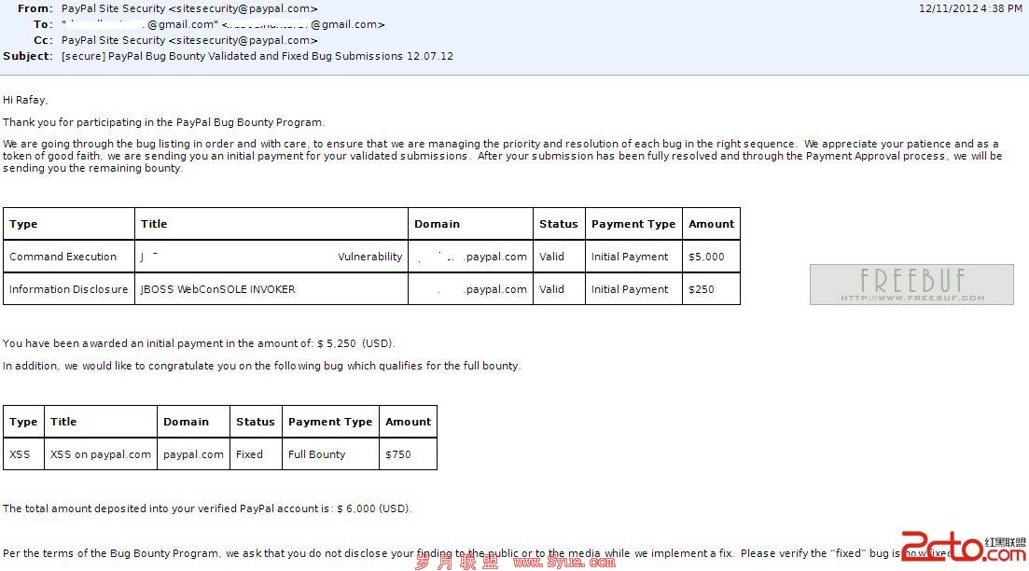Click "Valid" status in the Command Execution row

click(x=552, y=257)
